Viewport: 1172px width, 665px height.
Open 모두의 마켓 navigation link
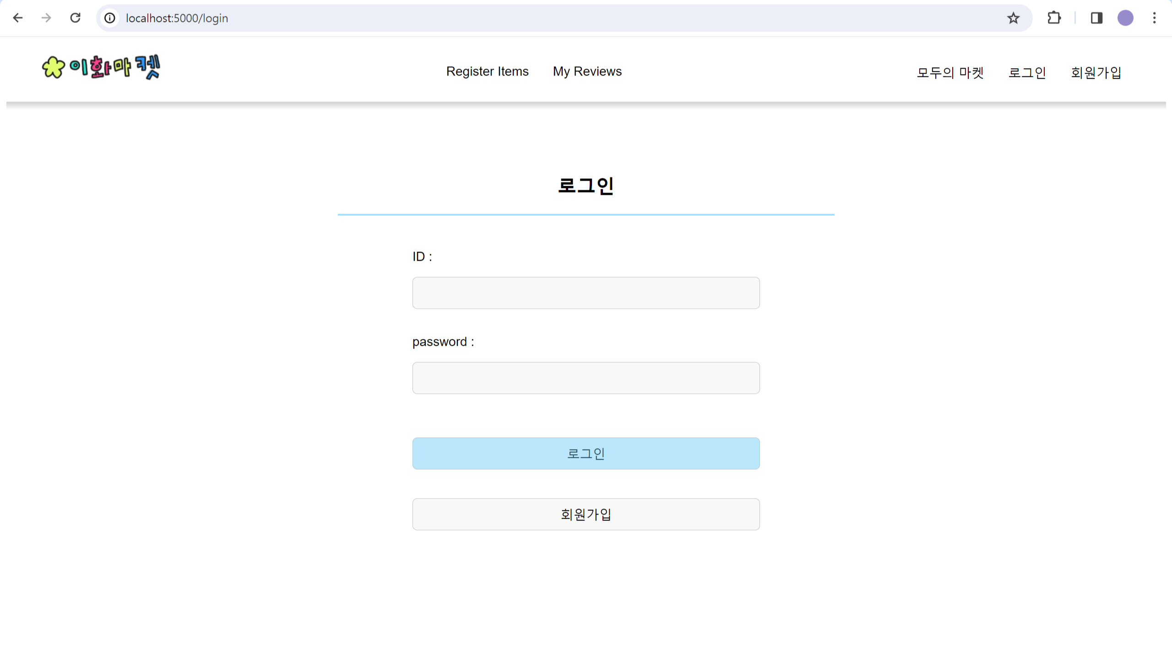tap(950, 72)
